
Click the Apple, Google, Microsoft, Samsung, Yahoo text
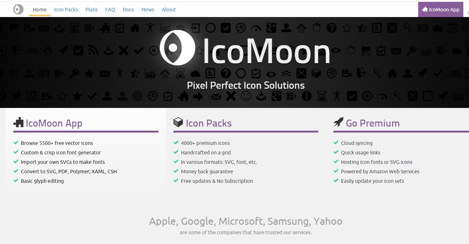coord(246,221)
